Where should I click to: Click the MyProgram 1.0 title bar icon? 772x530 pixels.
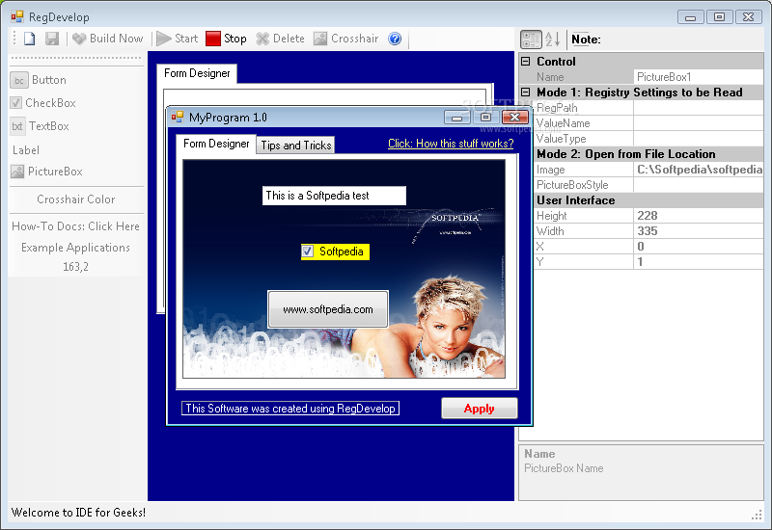point(178,117)
